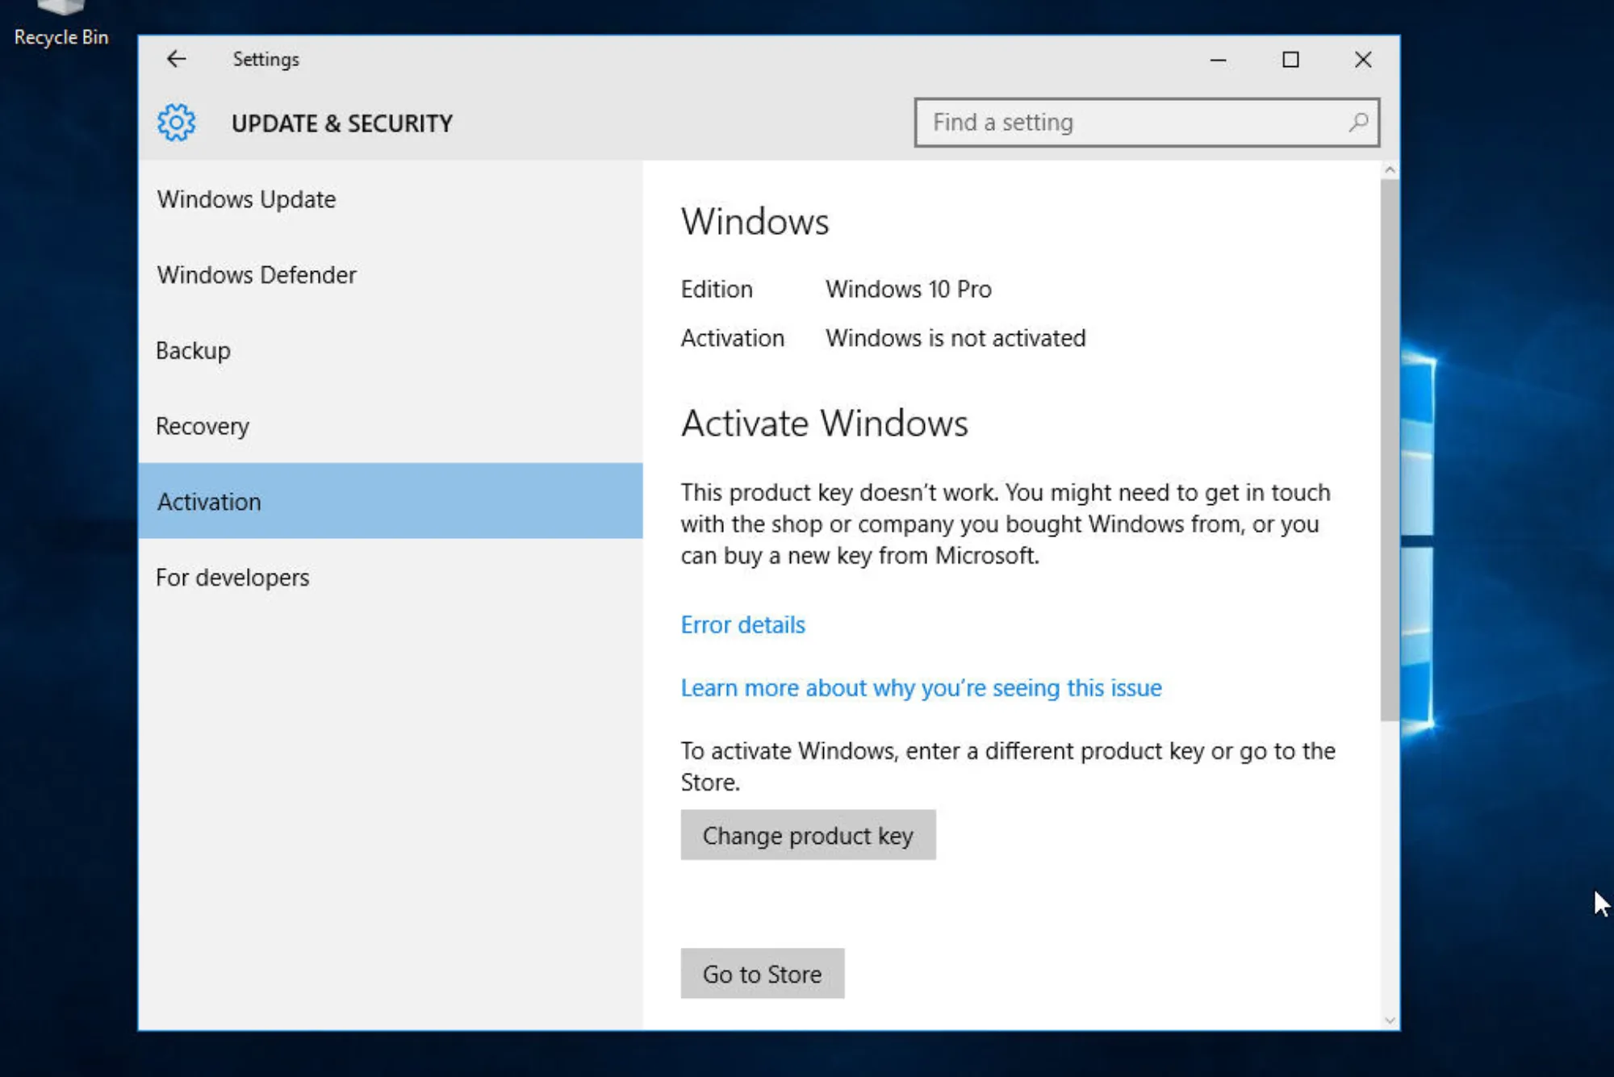Click the Settings gear icon
Screen dimensions: 1614x1077
[175, 123]
